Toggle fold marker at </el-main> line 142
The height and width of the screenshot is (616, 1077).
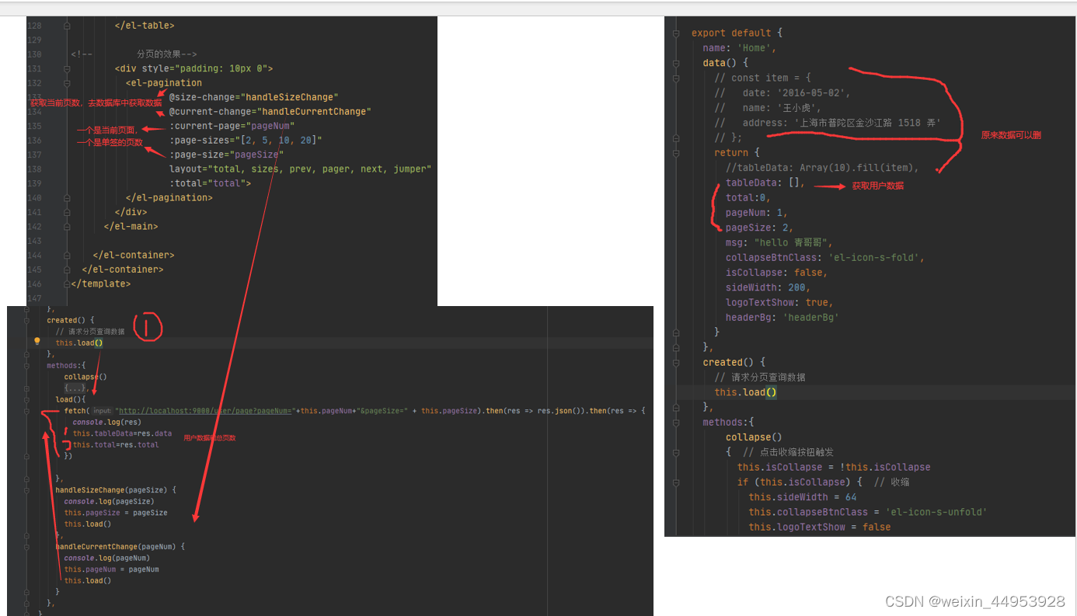click(67, 226)
